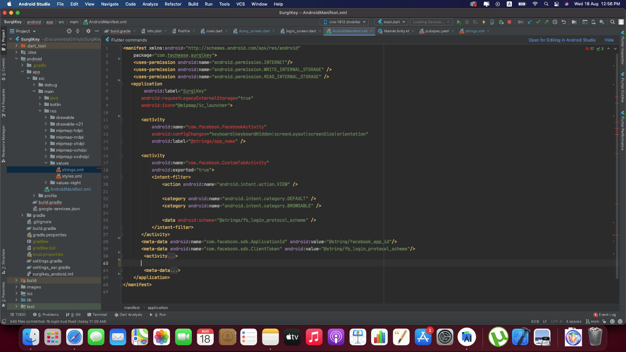This screenshot has height=352, width=626.
Task: Open the Navigate menu
Action: [x=110, y=4]
